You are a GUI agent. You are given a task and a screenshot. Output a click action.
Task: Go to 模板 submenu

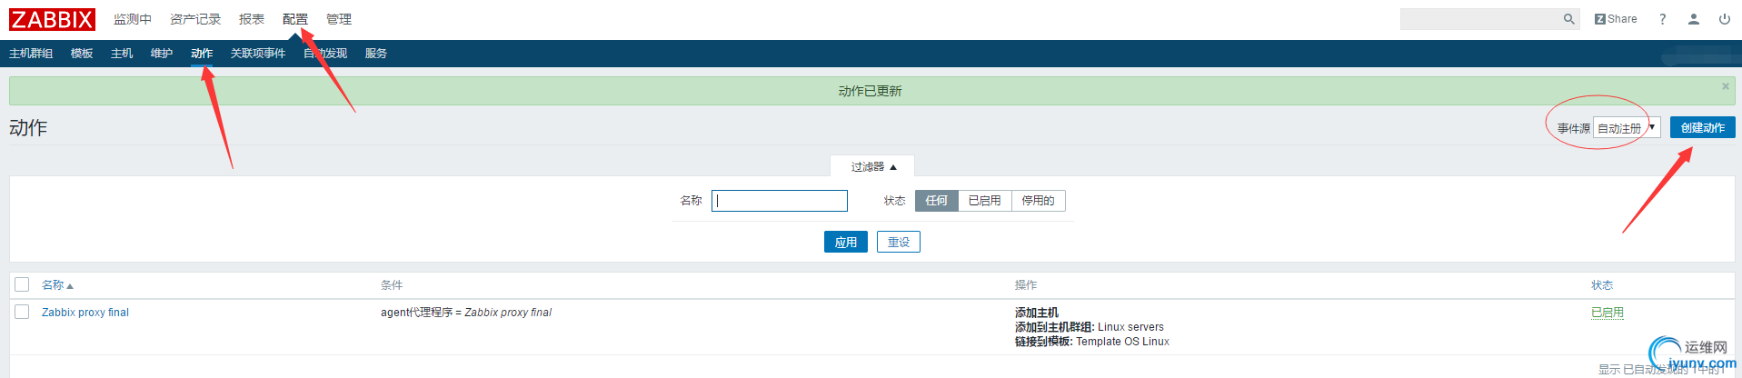82,54
